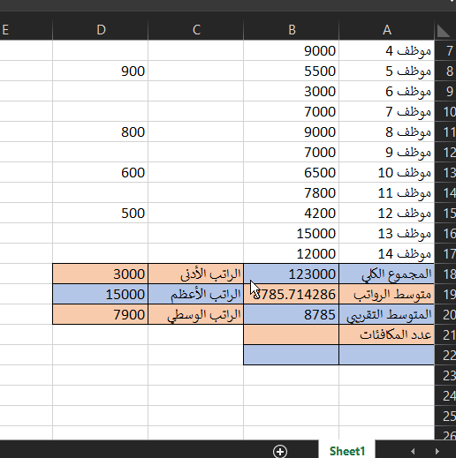The height and width of the screenshot is (458, 456).
Task: Click salary 6500 in column B
Action: (x=292, y=172)
